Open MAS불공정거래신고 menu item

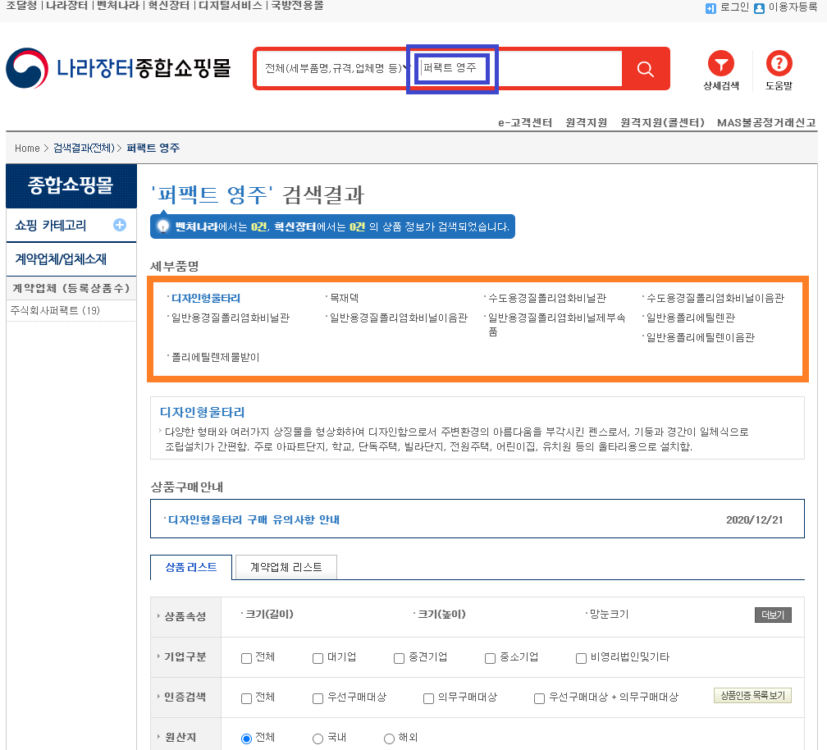[766, 122]
